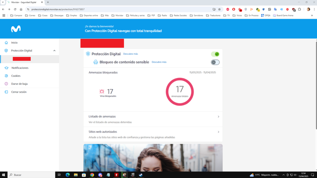Click the Cerrar sesión logout icon
Viewport: 317px width, 178px height.
point(6,92)
